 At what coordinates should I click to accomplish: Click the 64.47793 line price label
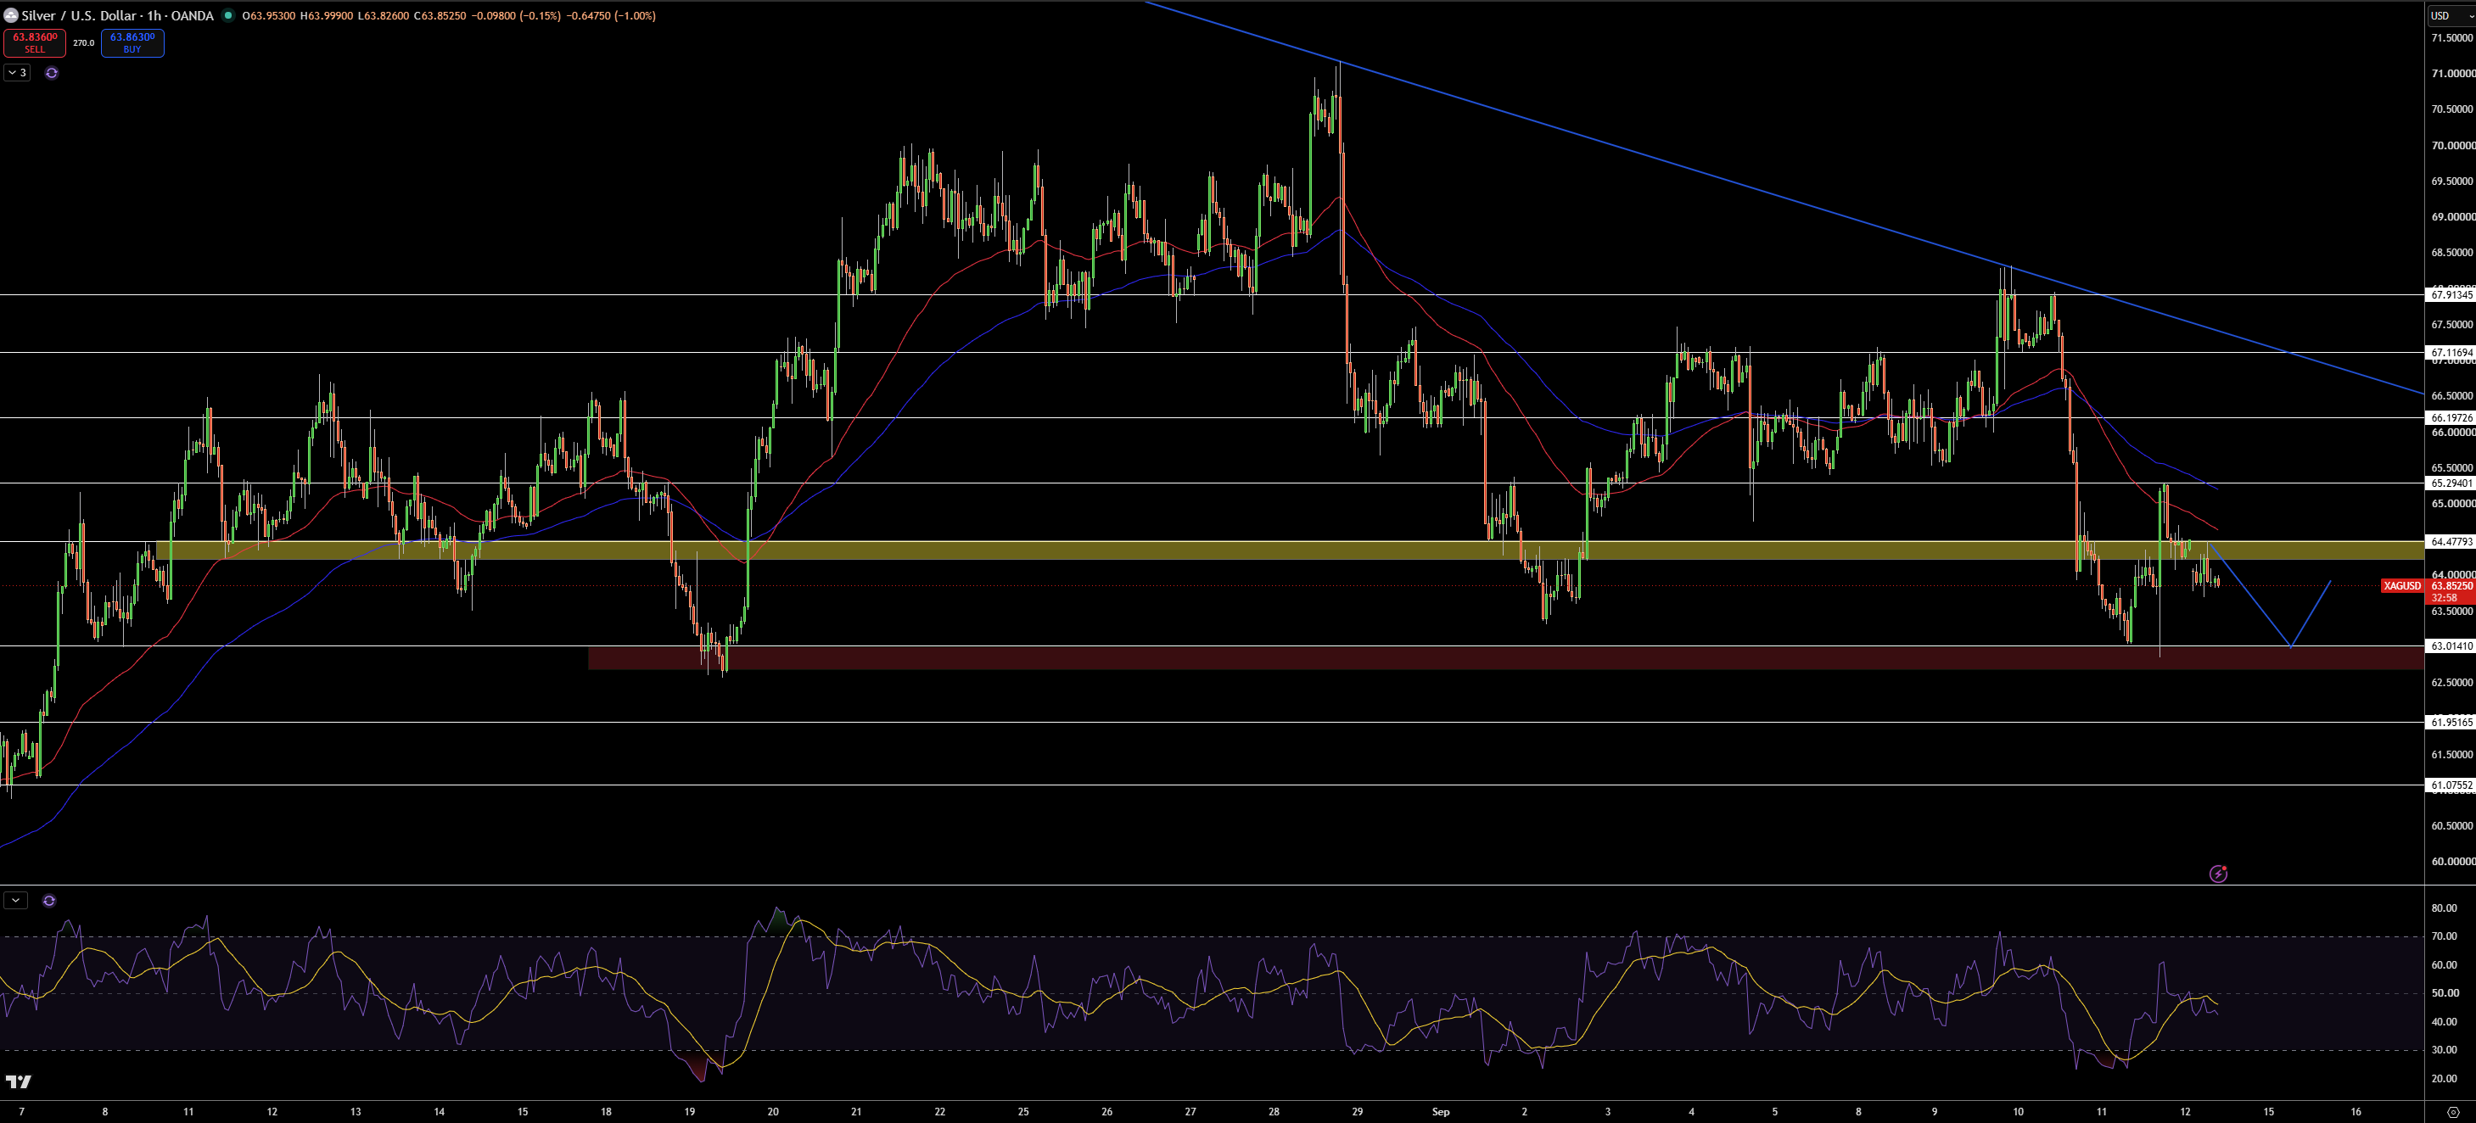(2451, 542)
